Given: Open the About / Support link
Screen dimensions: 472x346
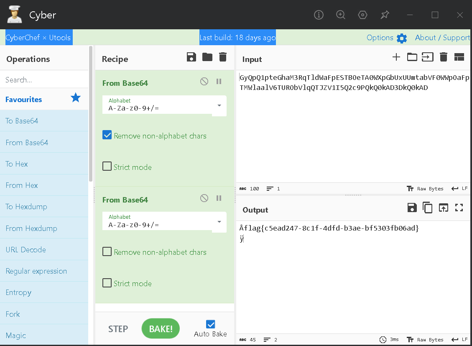Looking at the screenshot, I should pyautogui.click(x=442, y=38).
